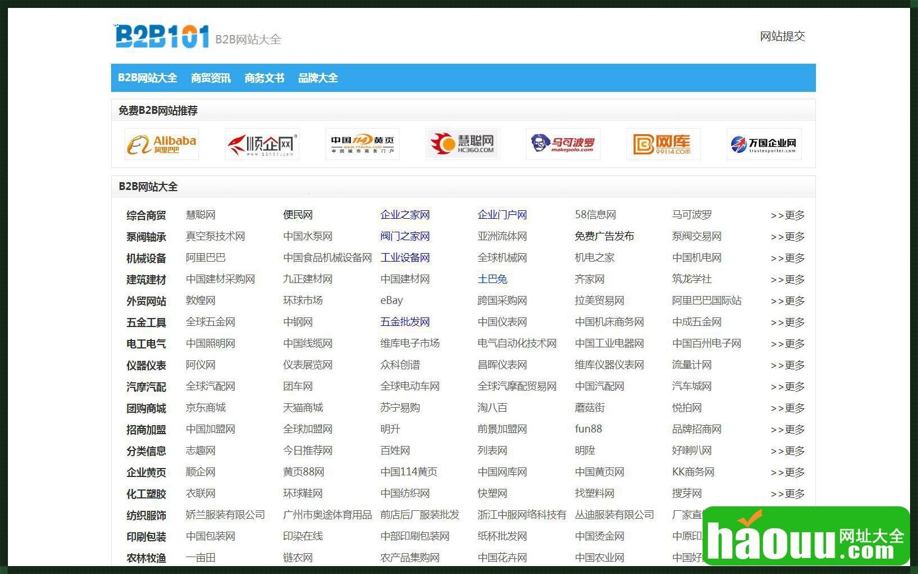Open the 中国114黄页 logo link

[363, 144]
